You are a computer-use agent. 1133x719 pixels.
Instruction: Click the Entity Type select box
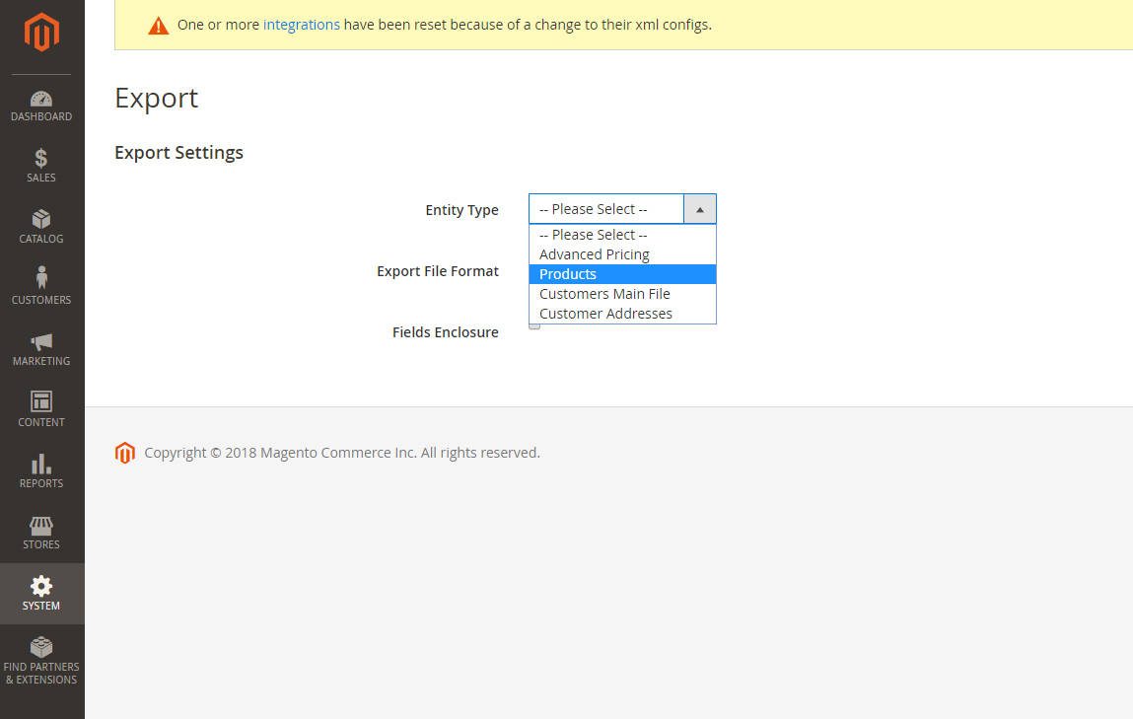(622, 209)
